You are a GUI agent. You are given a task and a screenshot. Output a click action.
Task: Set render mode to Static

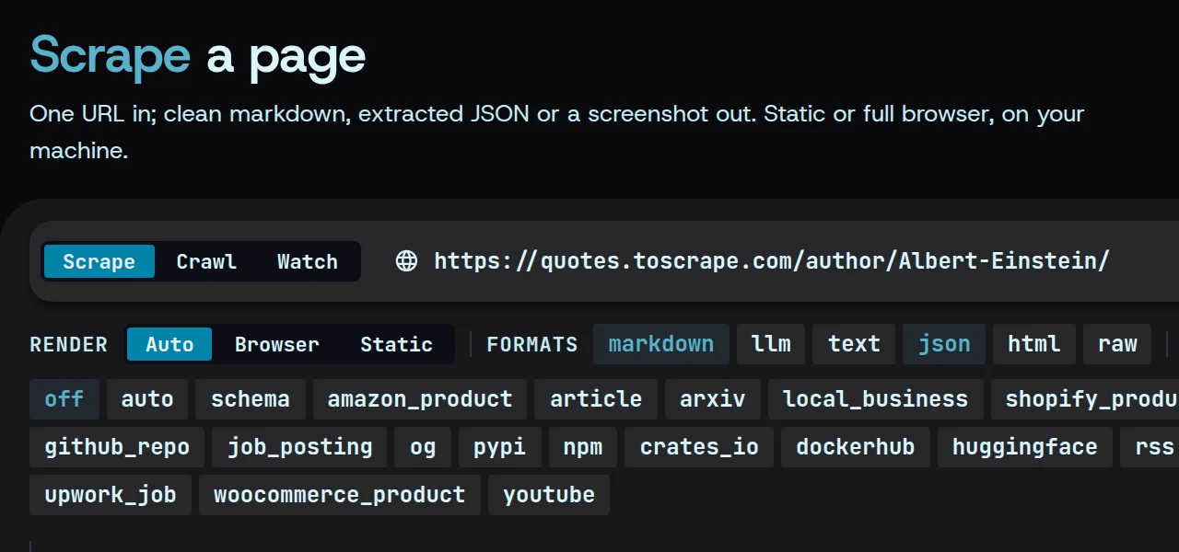[396, 344]
